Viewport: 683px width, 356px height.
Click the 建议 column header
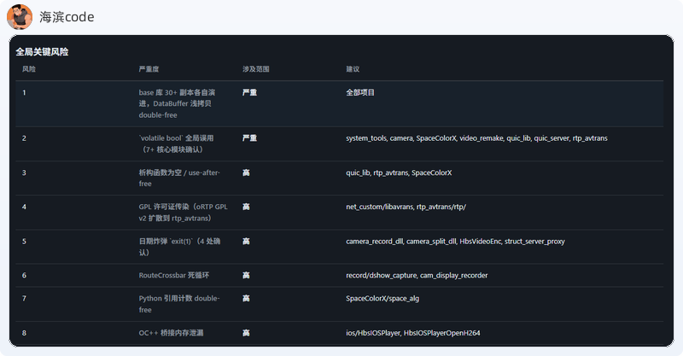coord(353,69)
